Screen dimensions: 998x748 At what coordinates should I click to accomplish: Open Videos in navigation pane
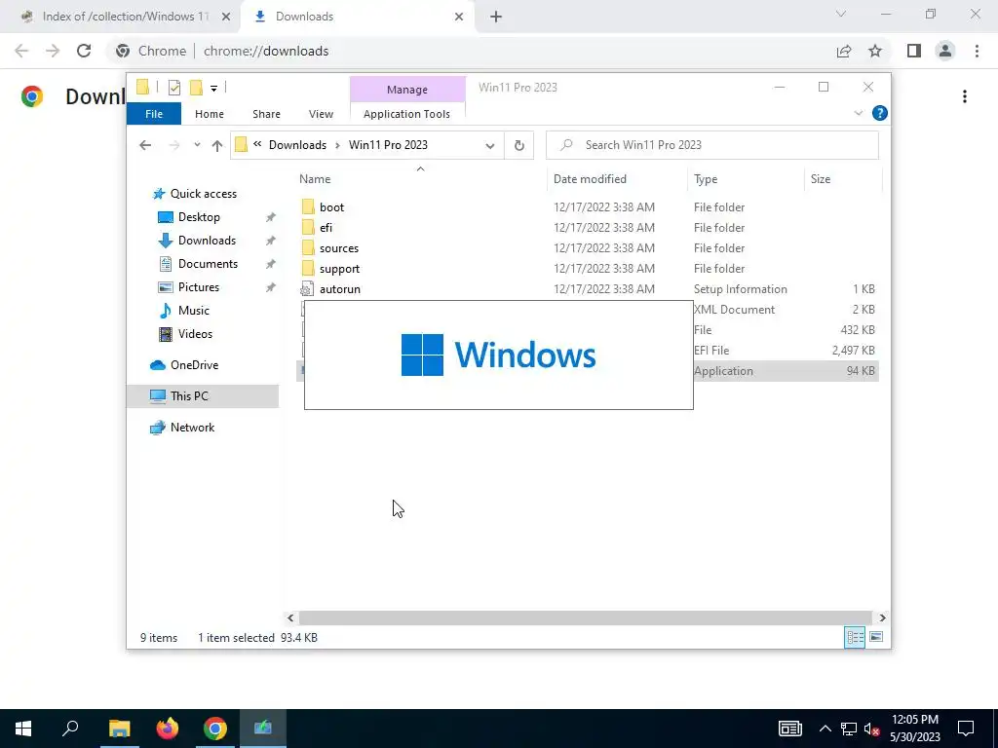tap(195, 334)
